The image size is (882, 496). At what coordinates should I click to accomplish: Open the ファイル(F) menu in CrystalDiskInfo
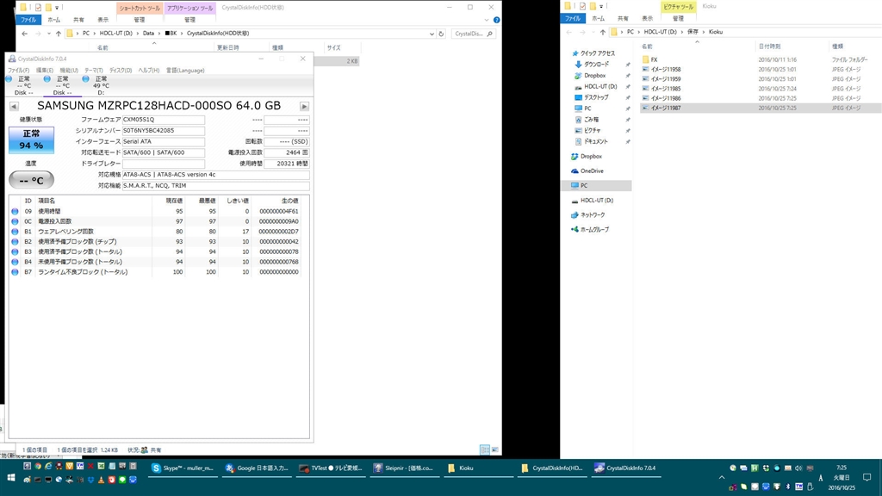coord(18,71)
